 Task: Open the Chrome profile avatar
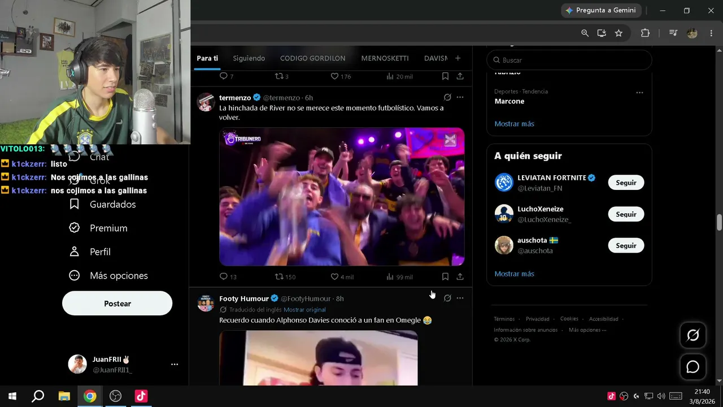pos(692,33)
